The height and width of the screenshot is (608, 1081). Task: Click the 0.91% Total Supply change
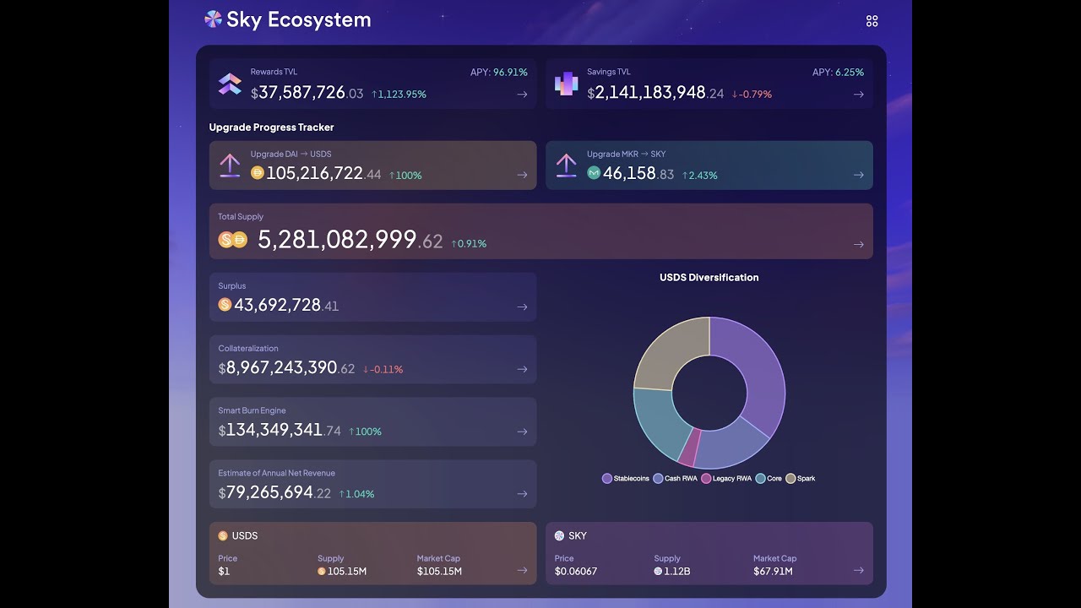[x=469, y=244]
